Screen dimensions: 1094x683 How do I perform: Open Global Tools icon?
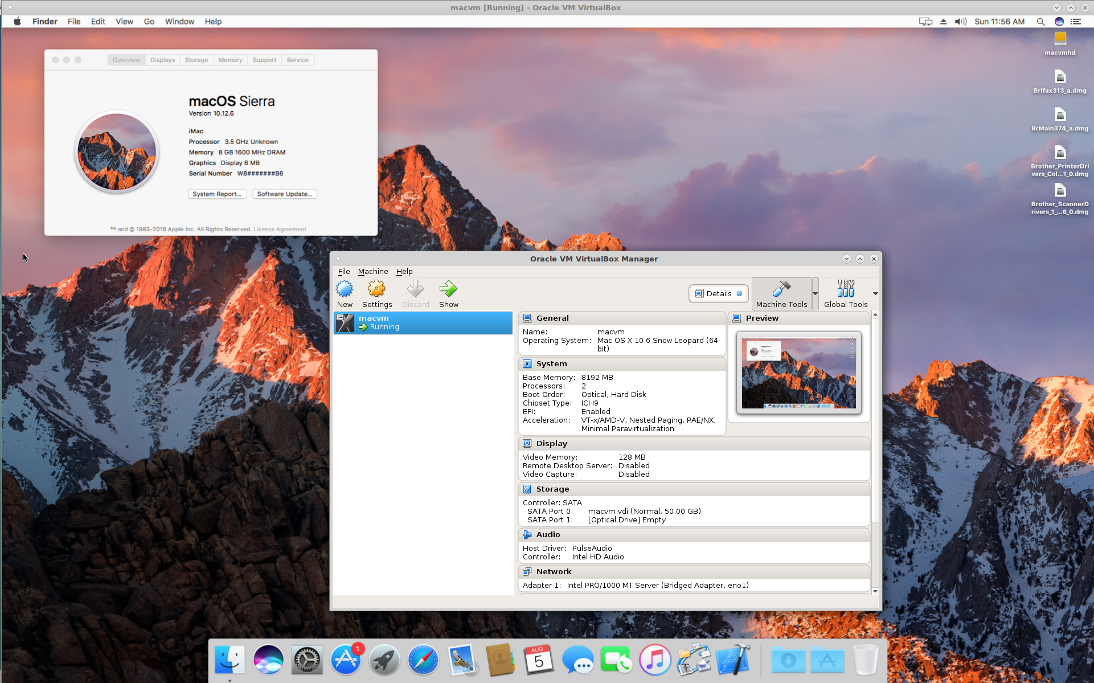[x=845, y=289]
